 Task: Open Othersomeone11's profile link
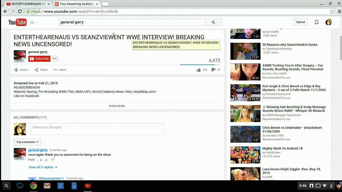[x=51, y=178]
